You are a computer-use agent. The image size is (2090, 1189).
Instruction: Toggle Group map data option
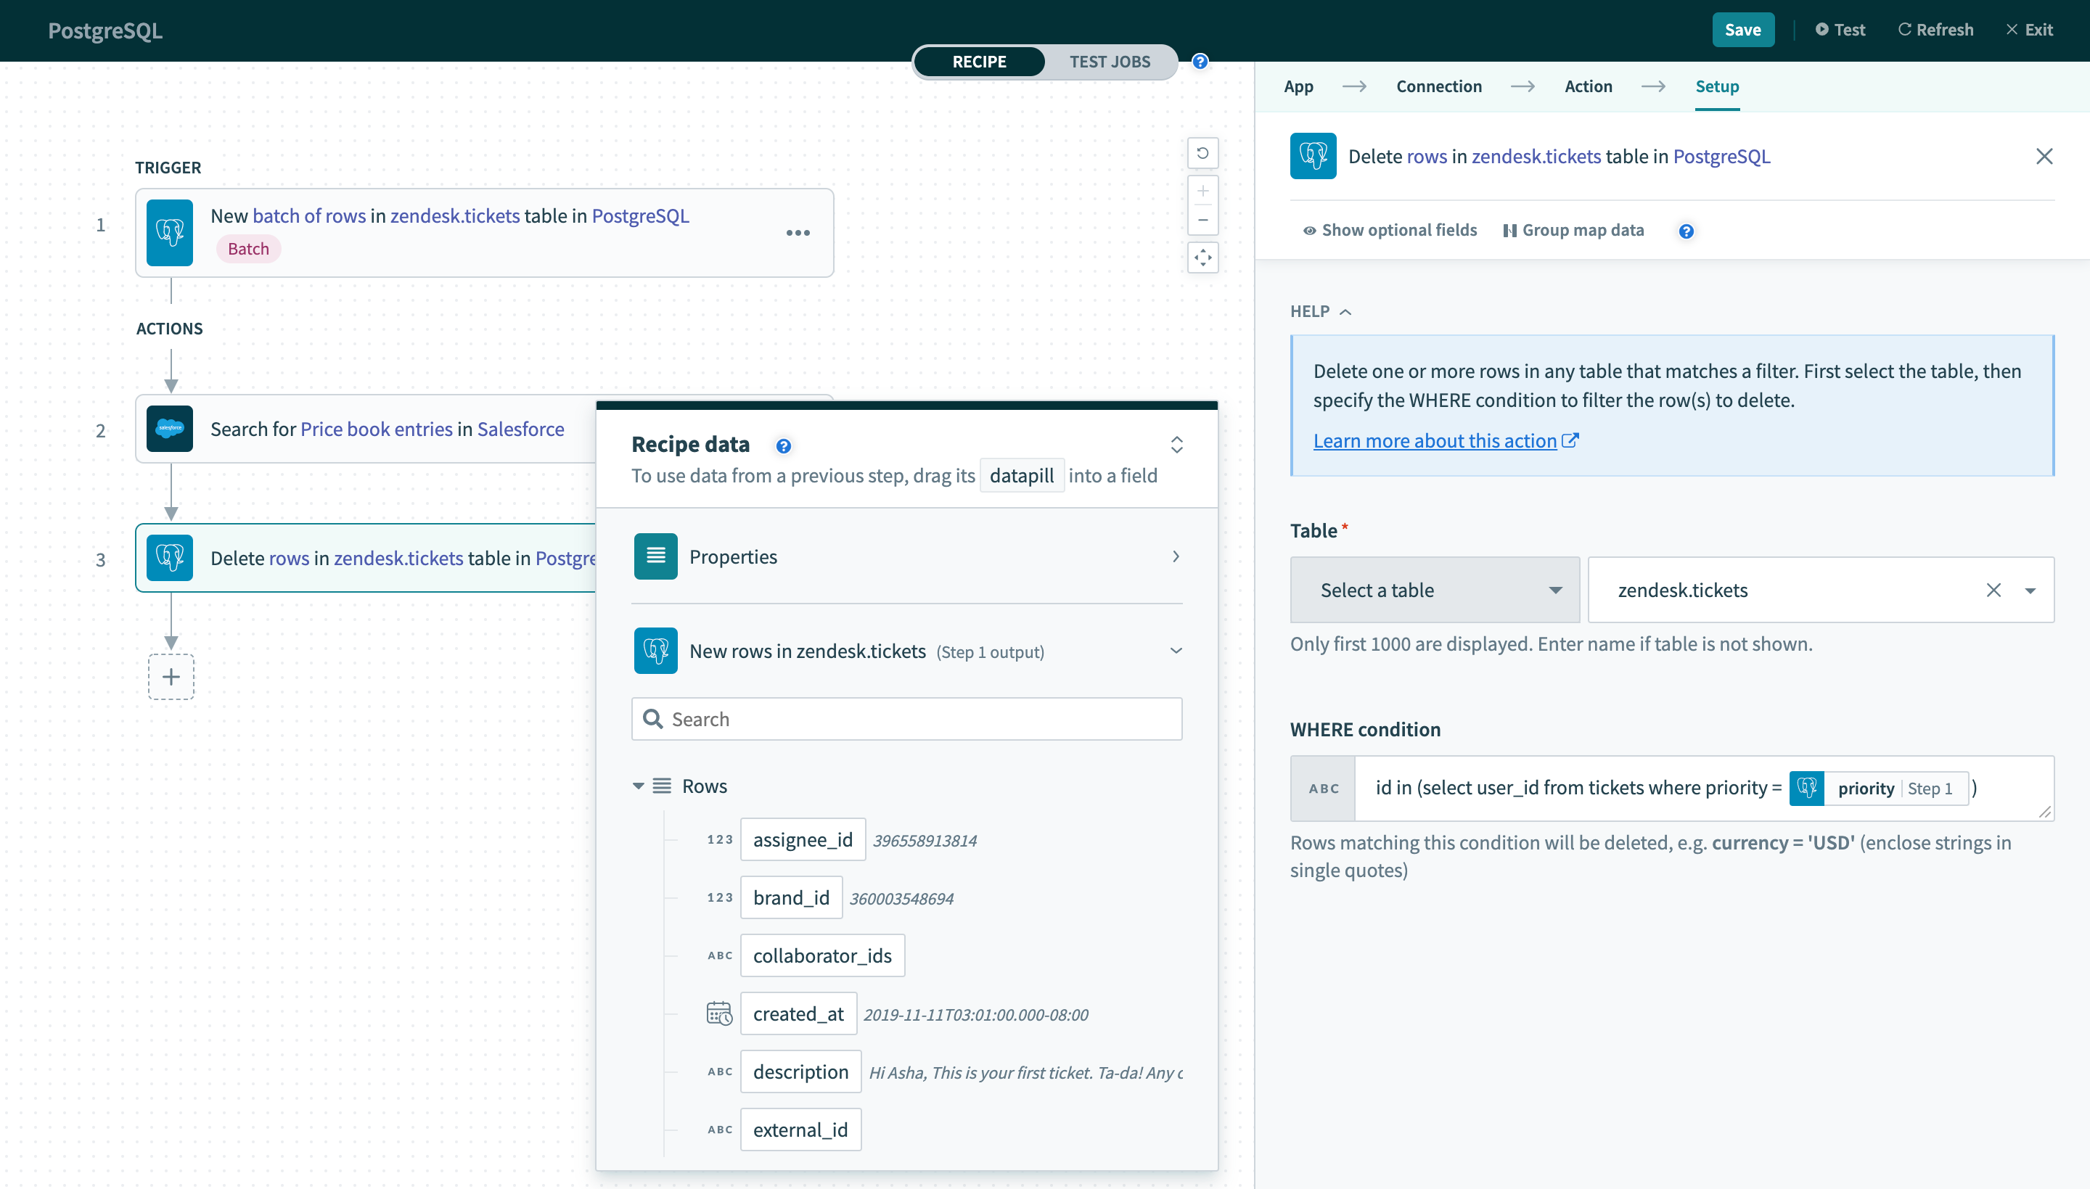[x=1573, y=230]
